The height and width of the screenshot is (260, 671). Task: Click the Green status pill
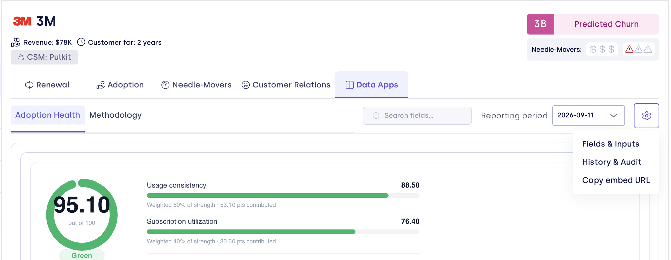82,255
